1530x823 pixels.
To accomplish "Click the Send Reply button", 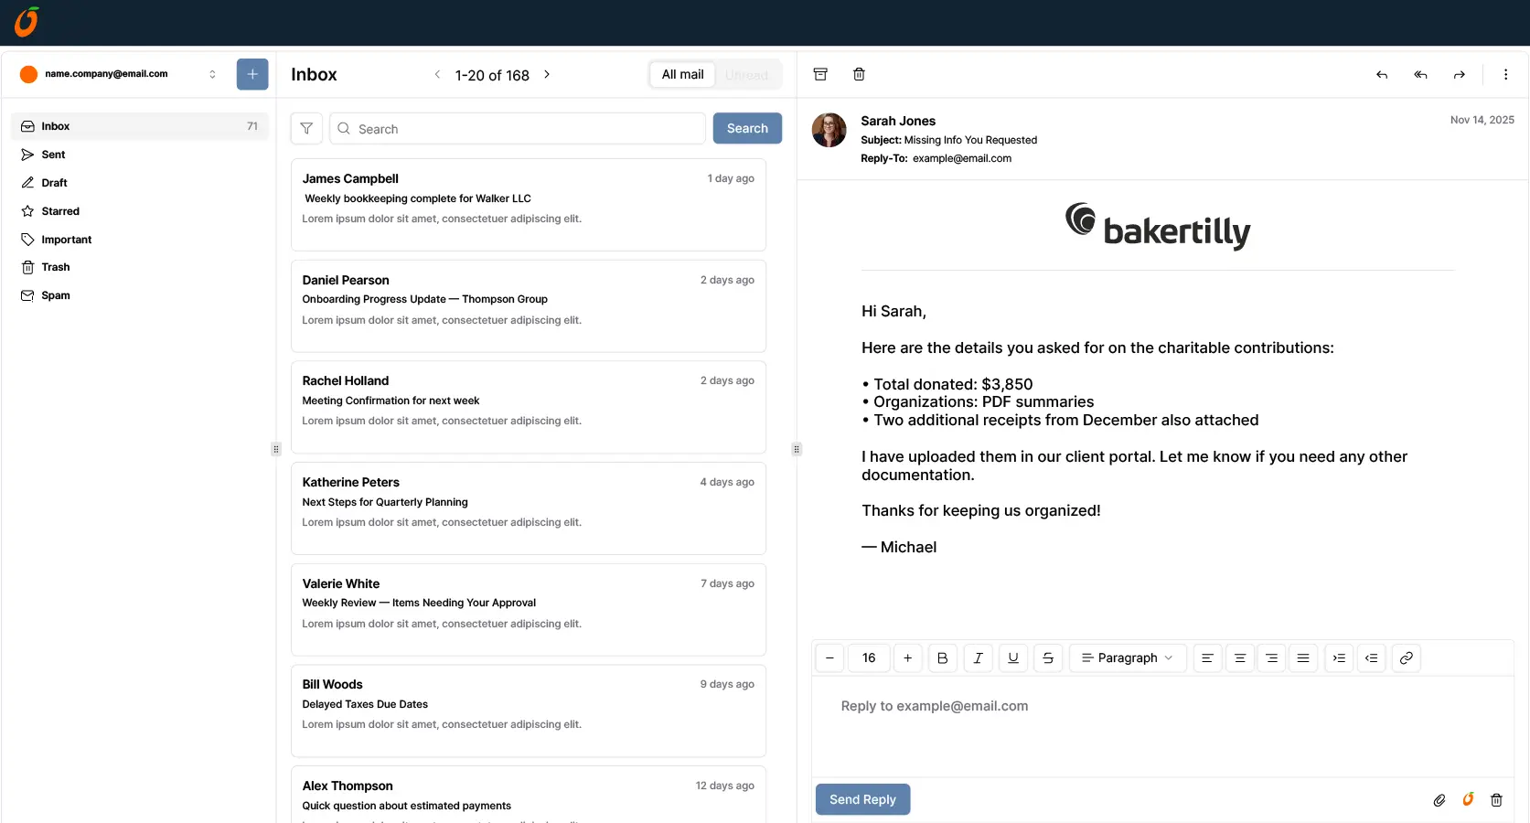I will [862, 799].
